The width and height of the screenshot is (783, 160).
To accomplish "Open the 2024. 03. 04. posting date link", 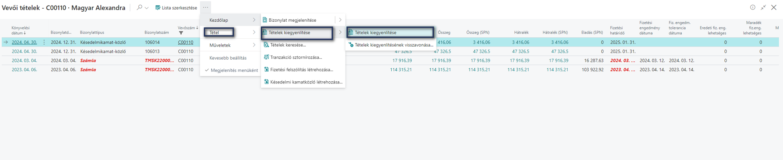I will [x=24, y=60].
